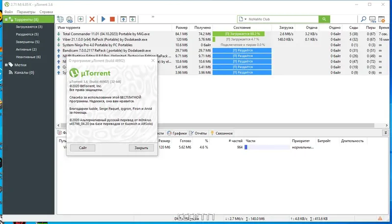392x224 pixels.
Task: Open preferences via the gear window icon
Action: (x=382, y=19)
